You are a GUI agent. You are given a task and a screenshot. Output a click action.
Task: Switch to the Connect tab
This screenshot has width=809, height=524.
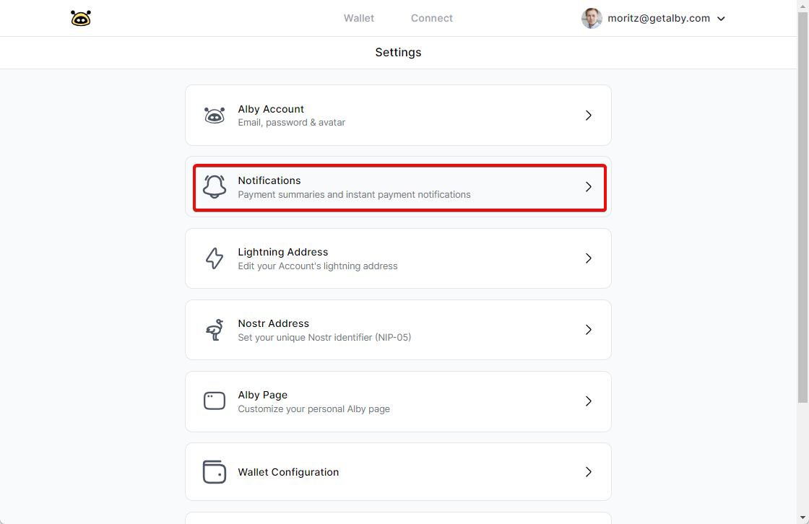click(432, 18)
